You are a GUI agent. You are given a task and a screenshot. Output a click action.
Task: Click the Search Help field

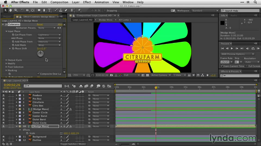click(x=240, y=11)
